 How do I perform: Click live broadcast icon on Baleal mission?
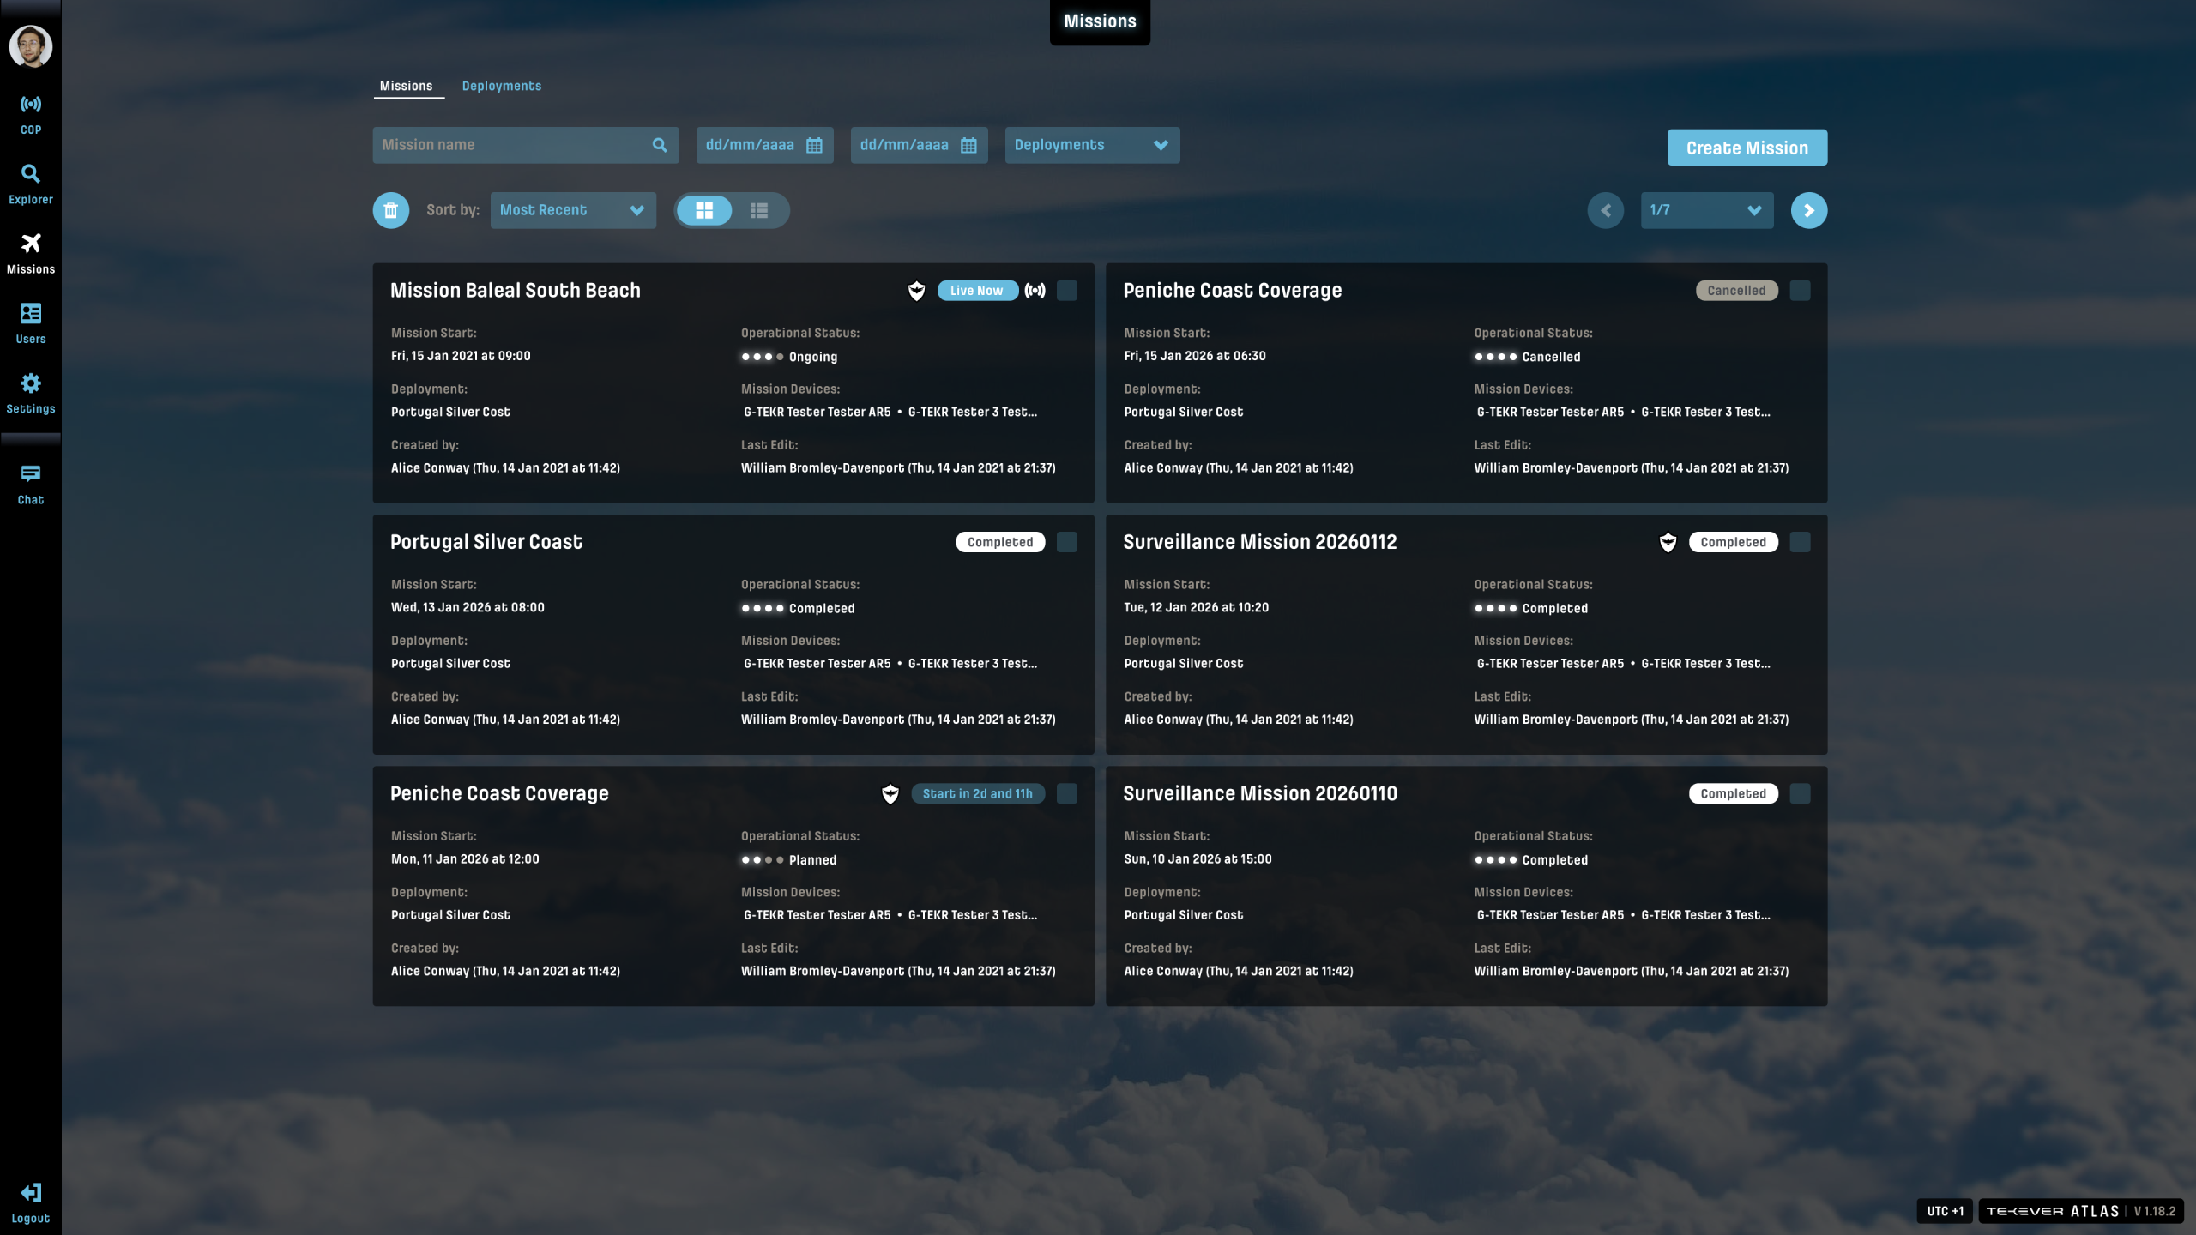(1035, 291)
